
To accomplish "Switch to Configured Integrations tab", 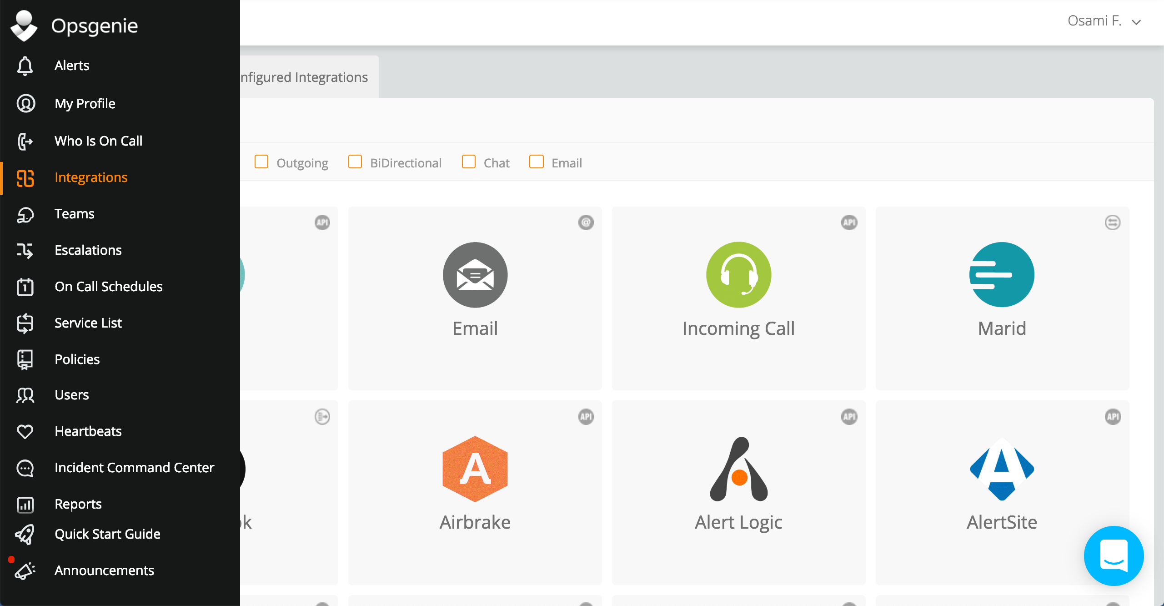I will click(x=304, y=77).
